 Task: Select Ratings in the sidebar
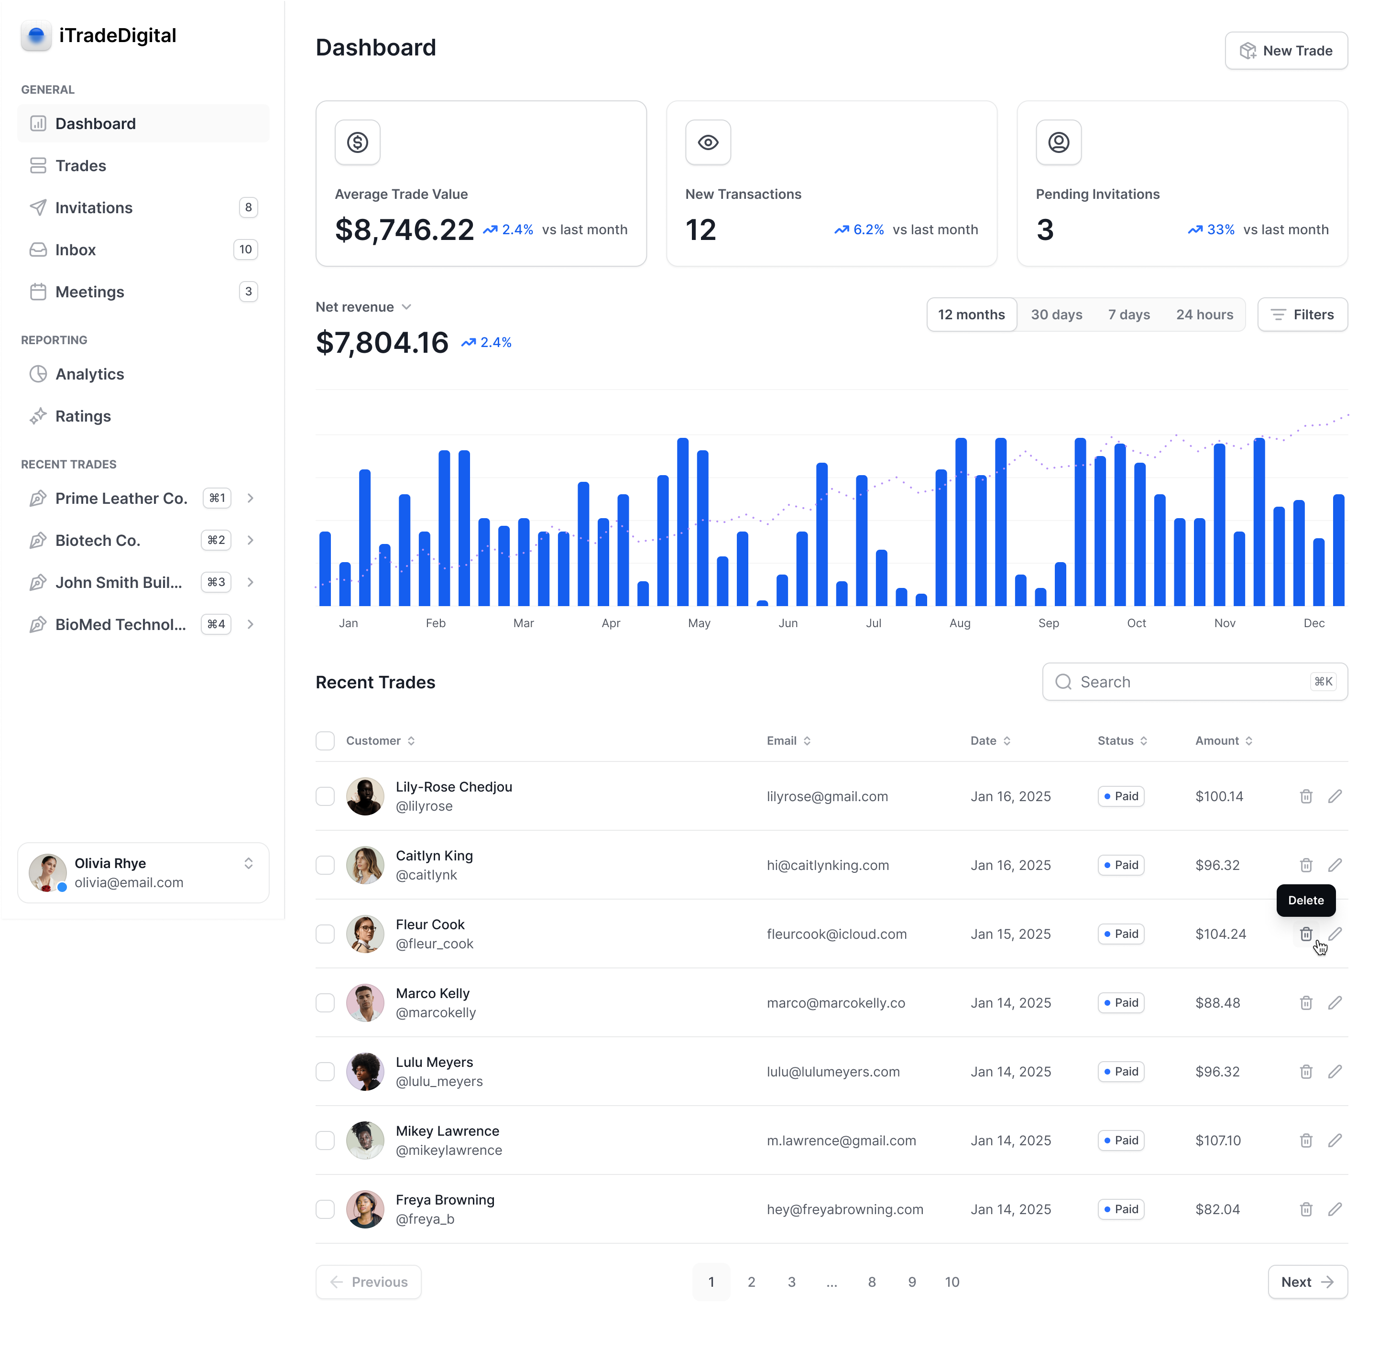(83, 416)
